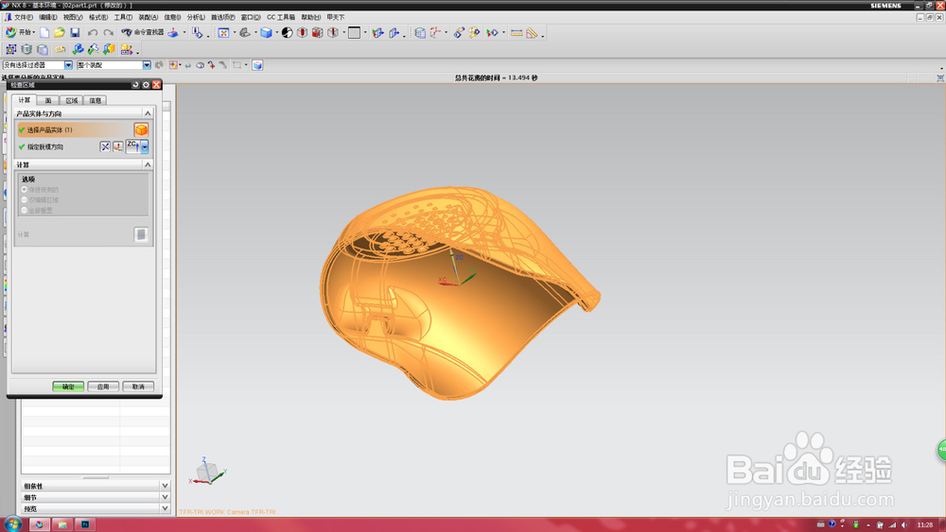
Task: Switch to the 面 tab
Action: pos(48,100)
